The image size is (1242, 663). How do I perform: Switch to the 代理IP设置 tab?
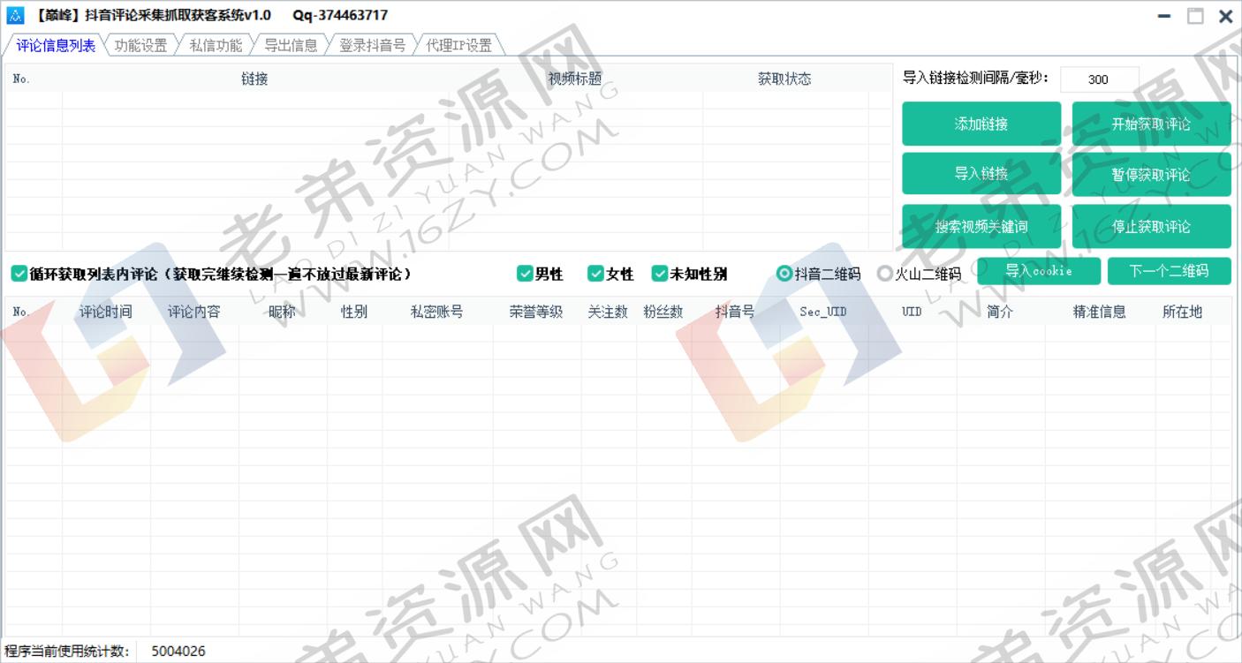pyautogui.click(x=459, y=45)
